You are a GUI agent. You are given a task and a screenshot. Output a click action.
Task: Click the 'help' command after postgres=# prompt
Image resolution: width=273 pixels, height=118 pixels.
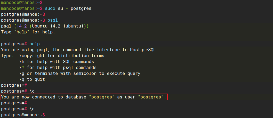pos(35,44)
